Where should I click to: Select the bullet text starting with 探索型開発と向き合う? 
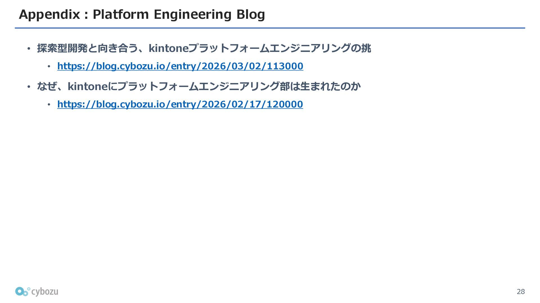204,48
